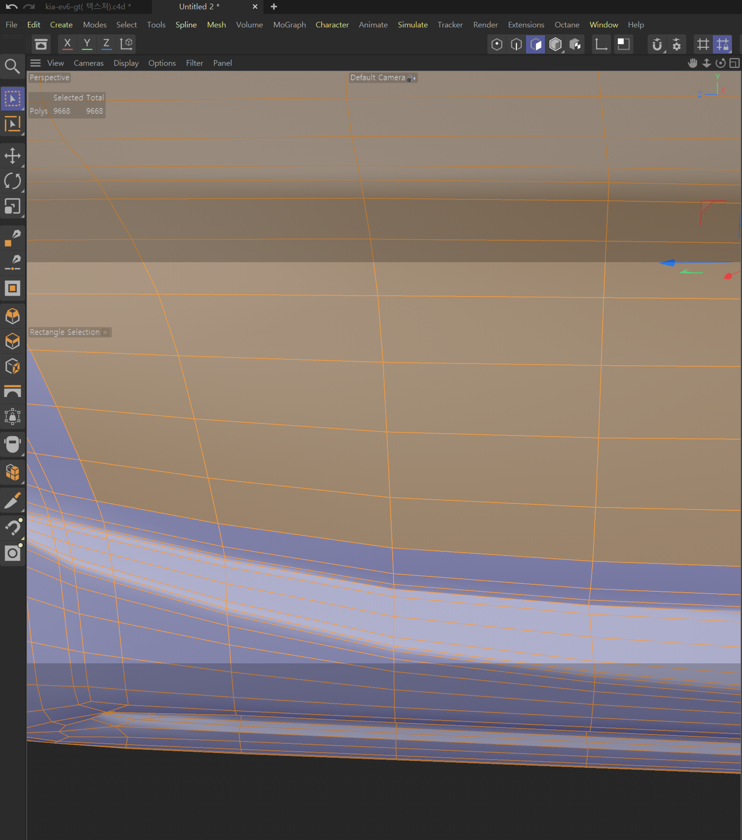742x840 pixels.
Task: Select the Magnet tool
Action: click(x=12, y=528)
